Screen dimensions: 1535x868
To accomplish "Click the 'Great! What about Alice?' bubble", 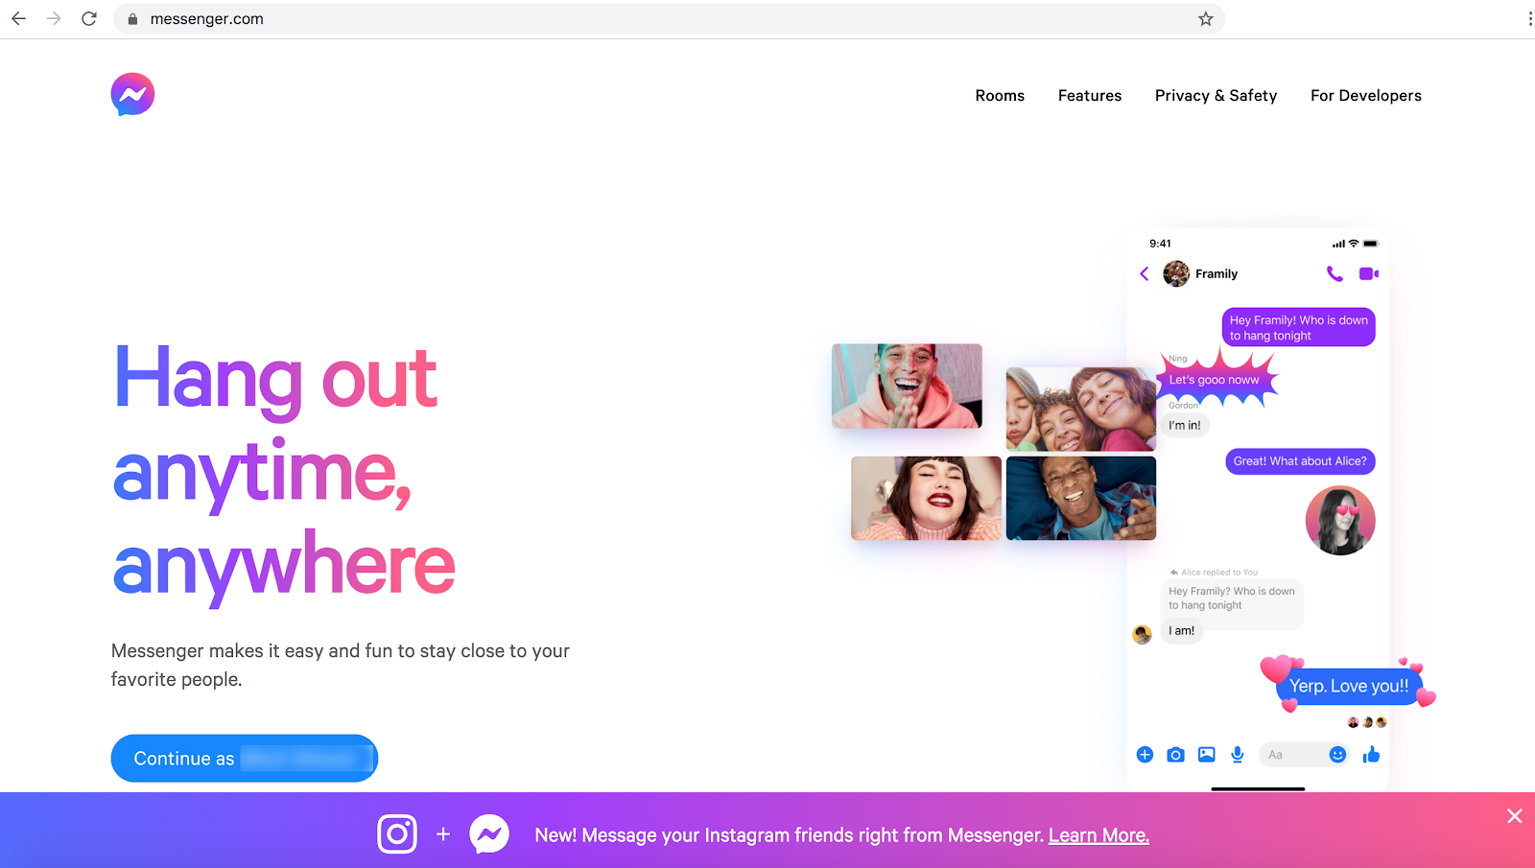I will [1300, 461].
